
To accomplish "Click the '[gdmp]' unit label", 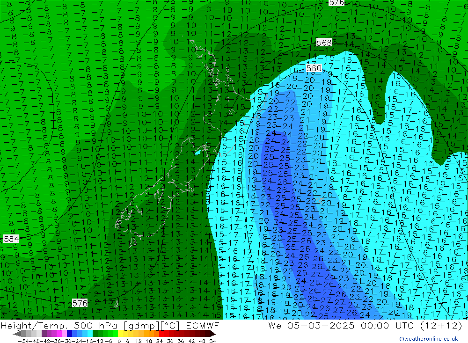I will tap(142, 325).
